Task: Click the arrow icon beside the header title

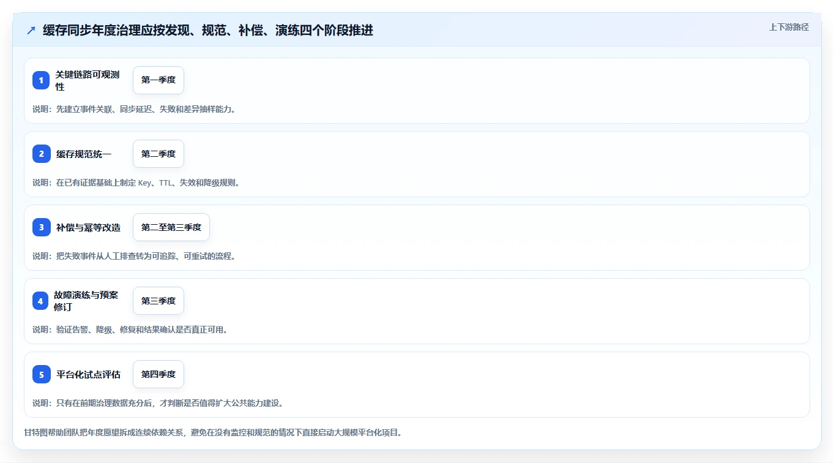Action: pyautogui.click(x=31, y=31)
